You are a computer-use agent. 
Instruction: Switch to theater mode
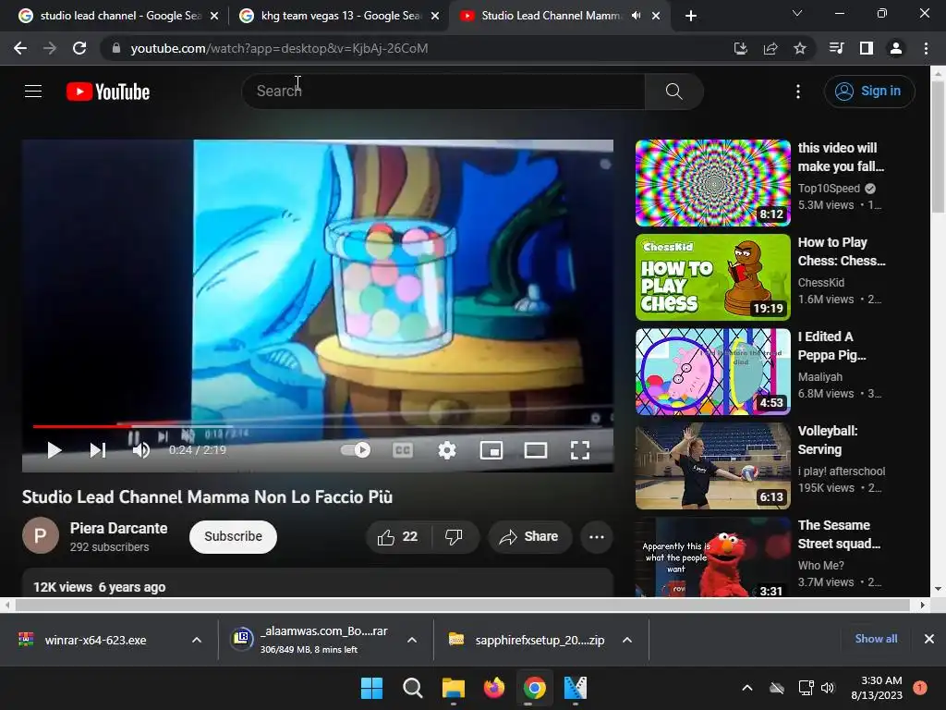[x=536, y=450]
